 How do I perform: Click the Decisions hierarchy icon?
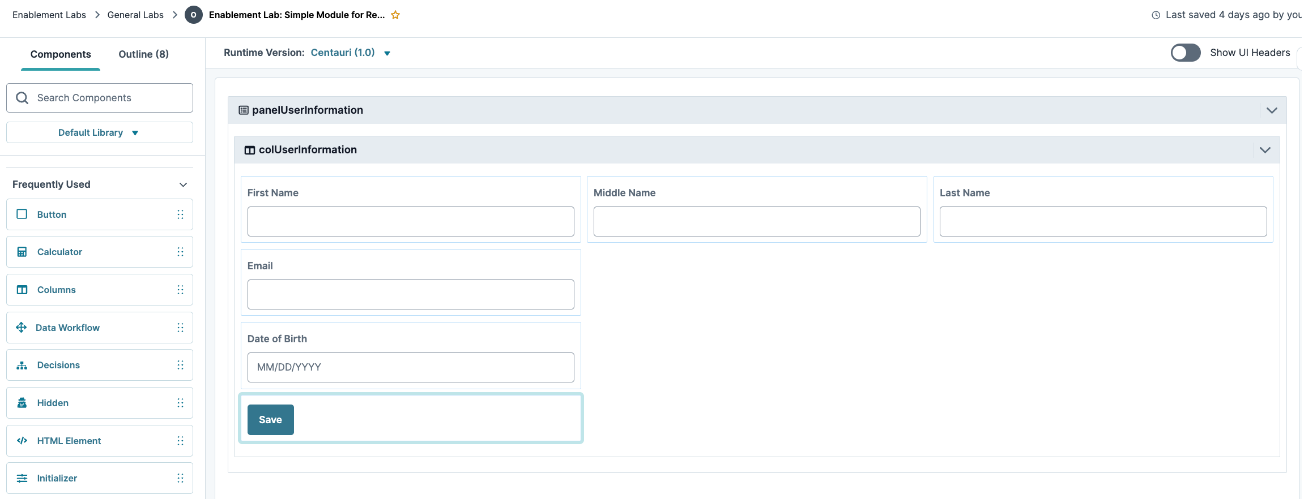pyautogui.click(x=22, y=365)
